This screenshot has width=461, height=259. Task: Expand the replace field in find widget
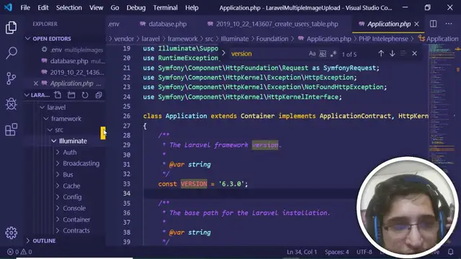(x=223, y=53)
